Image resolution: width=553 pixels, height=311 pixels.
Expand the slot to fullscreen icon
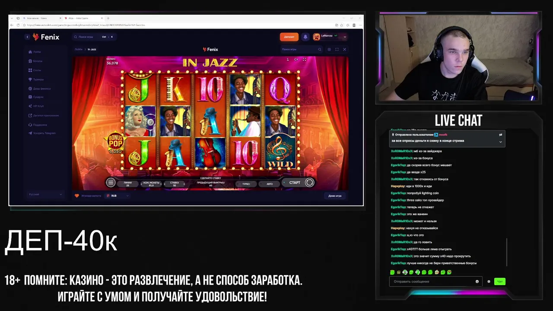pyautogui.click(x=305, y=59)
